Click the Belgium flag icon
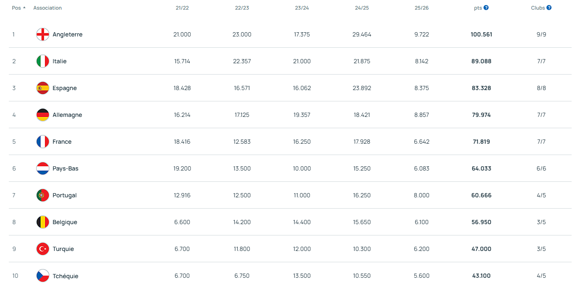580x292 pixels. (43, 222)
